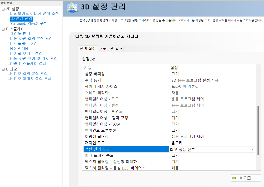The height and width of the screenshot is (187, 264).
Task: Click the settings list vertical scrollbar thumb
Action: 258,130
